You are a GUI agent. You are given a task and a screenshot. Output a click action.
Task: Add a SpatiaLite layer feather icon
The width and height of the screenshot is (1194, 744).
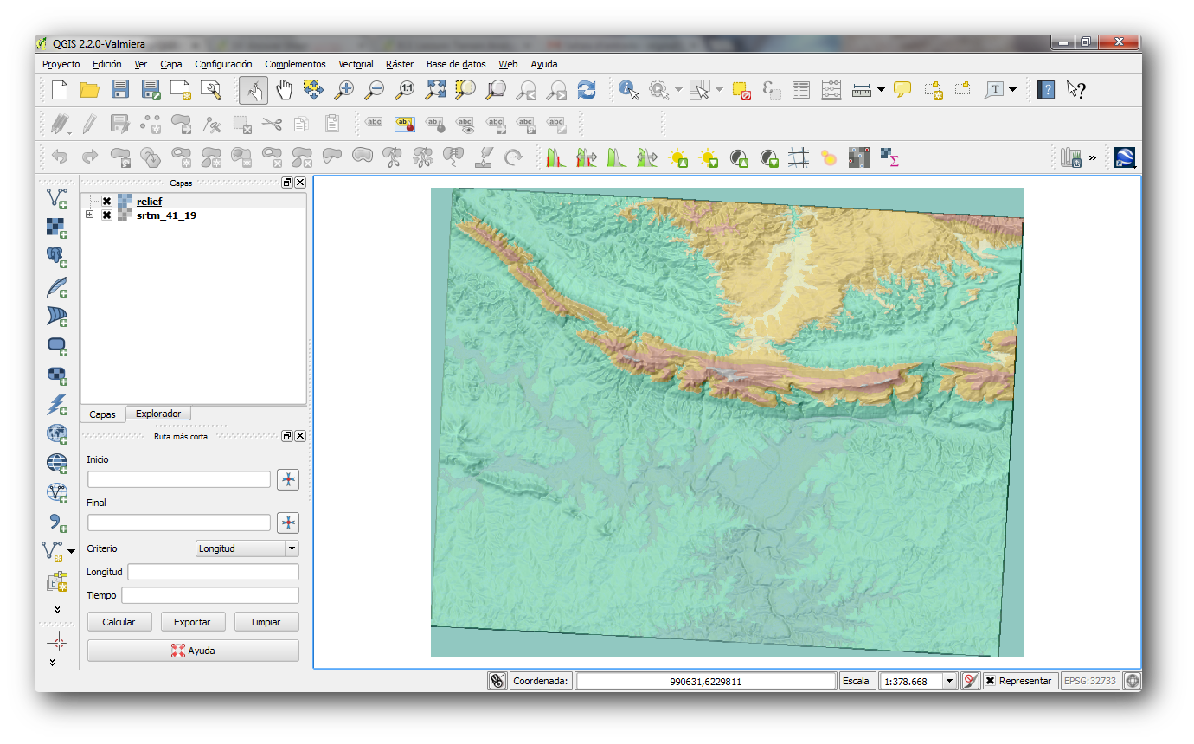click(57, 286)
